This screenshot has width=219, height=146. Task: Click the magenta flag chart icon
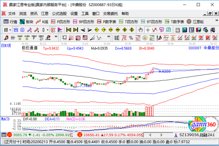click(60, 30)
